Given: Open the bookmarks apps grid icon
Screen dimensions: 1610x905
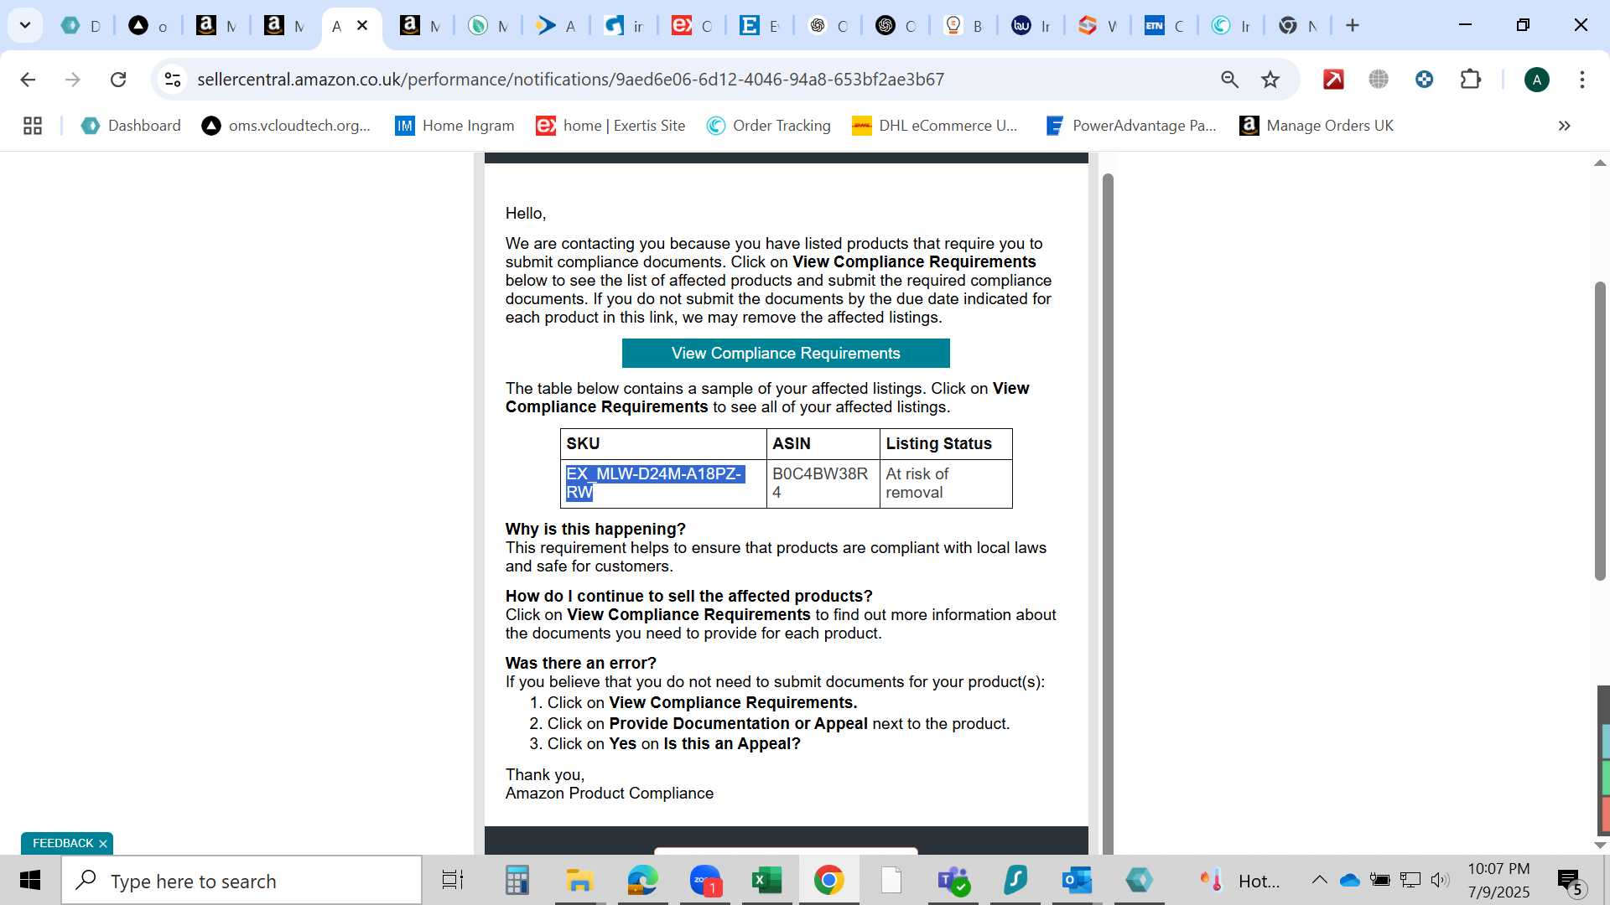Looking at the screenshot, I should 33,126.
